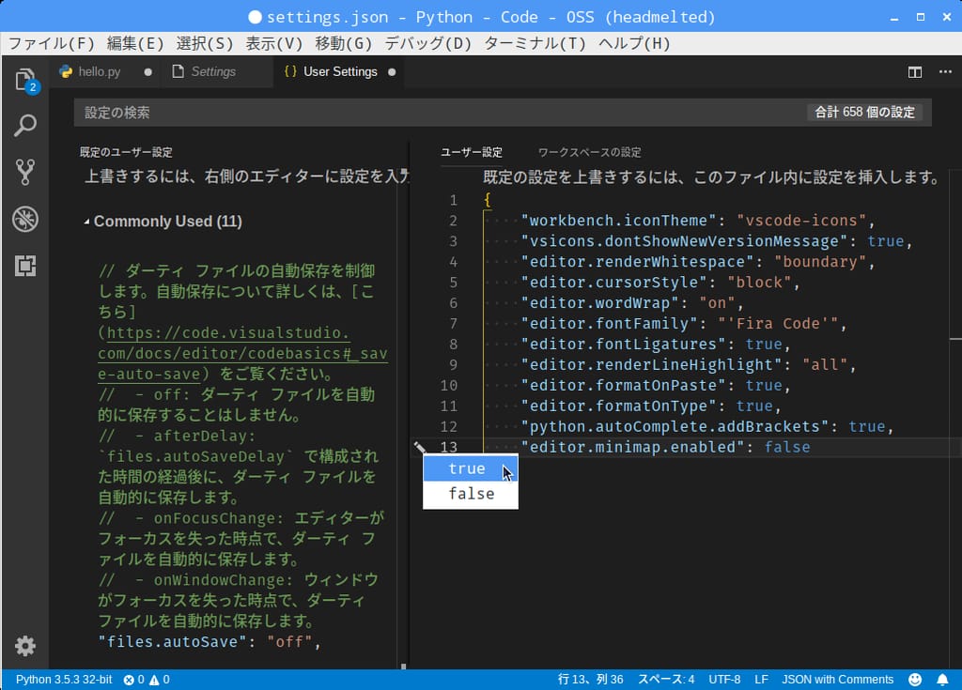The height and width of the screenshot is (690, 962).
Task: Split the editor using the top-right icon
Action: (915, 70)
